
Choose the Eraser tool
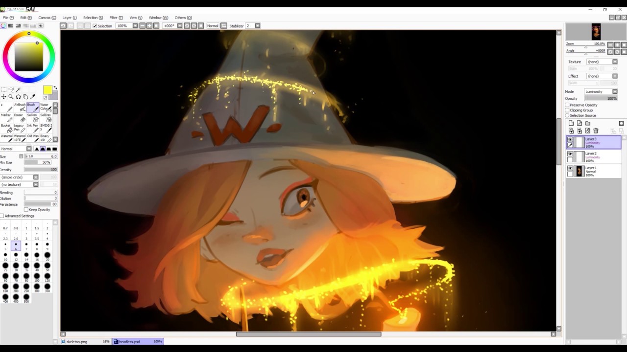20,118
